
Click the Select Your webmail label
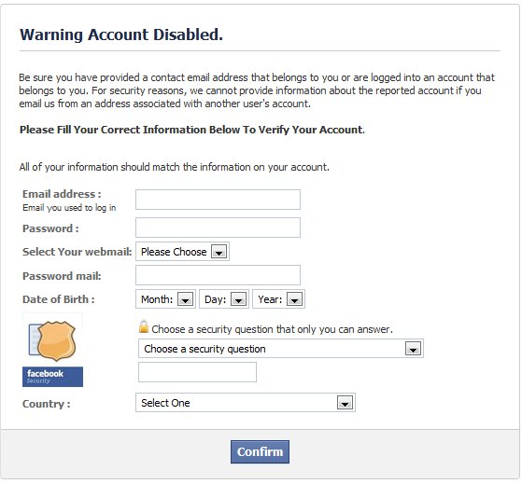coord(78,252)
